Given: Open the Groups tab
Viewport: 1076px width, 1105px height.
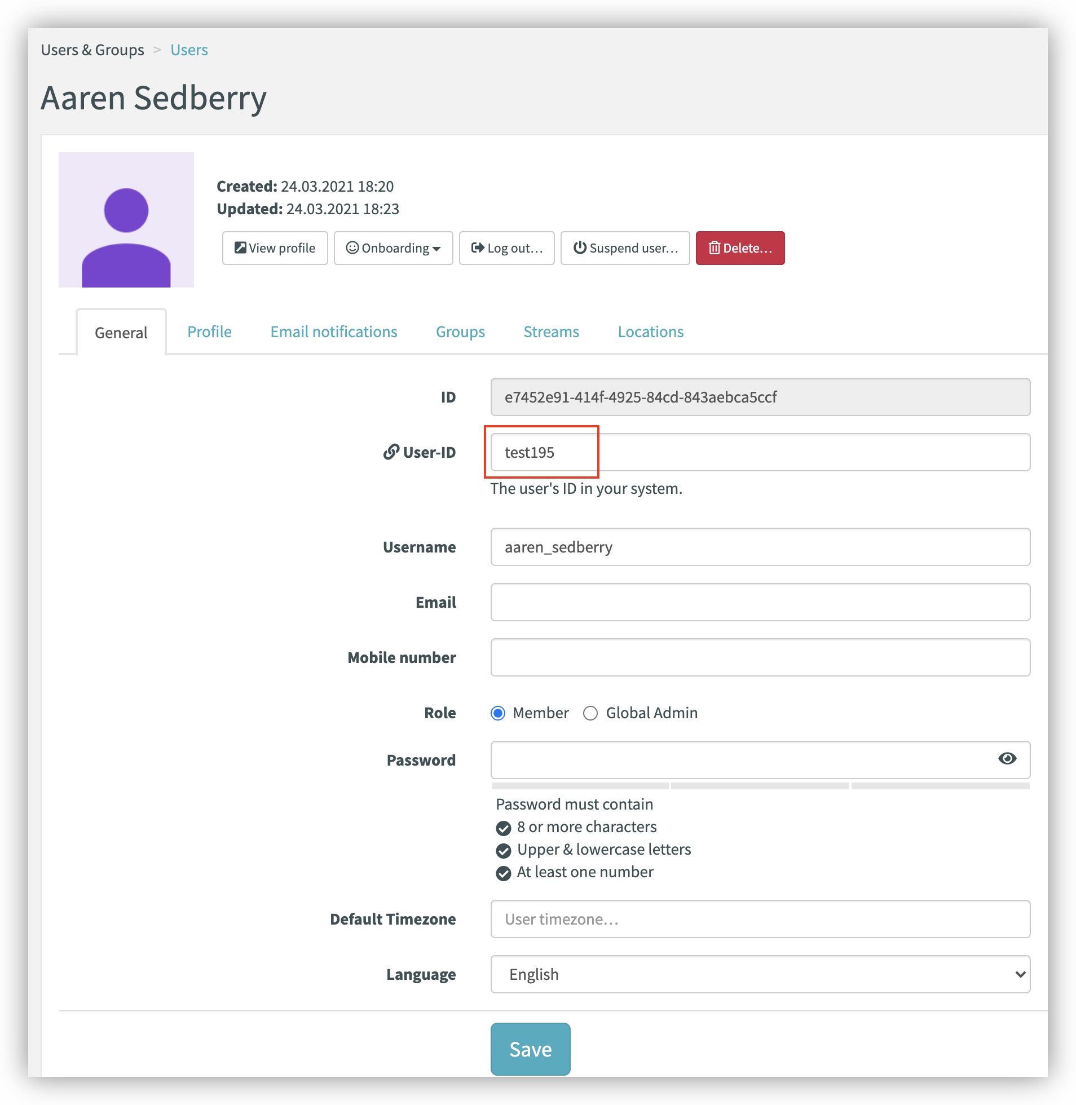Looking at the screenshot, I should point(460,331).
